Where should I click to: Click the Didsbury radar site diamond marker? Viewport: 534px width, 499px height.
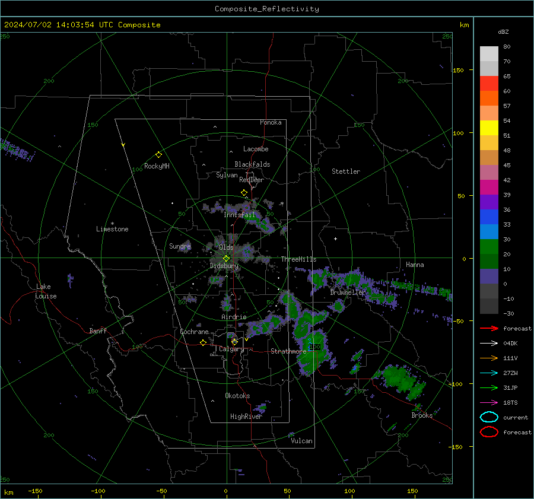pyautogui.click(x=226, y=259)
